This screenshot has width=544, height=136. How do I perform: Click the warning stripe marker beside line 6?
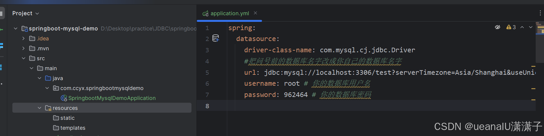(x=533, y=89)
